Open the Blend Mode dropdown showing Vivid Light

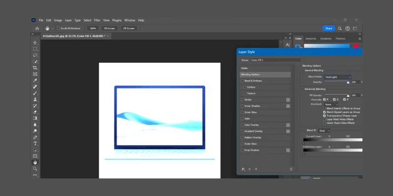[x=337, y=77]
